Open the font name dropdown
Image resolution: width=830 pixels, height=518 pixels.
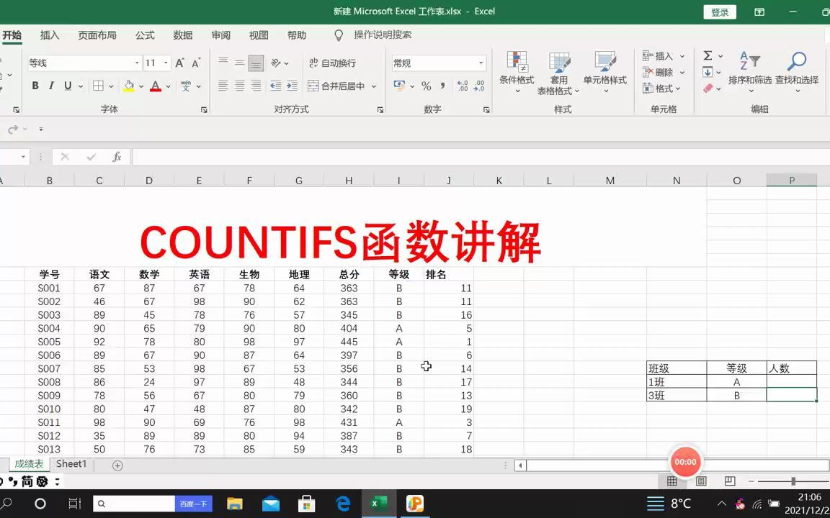pos(136,63)
